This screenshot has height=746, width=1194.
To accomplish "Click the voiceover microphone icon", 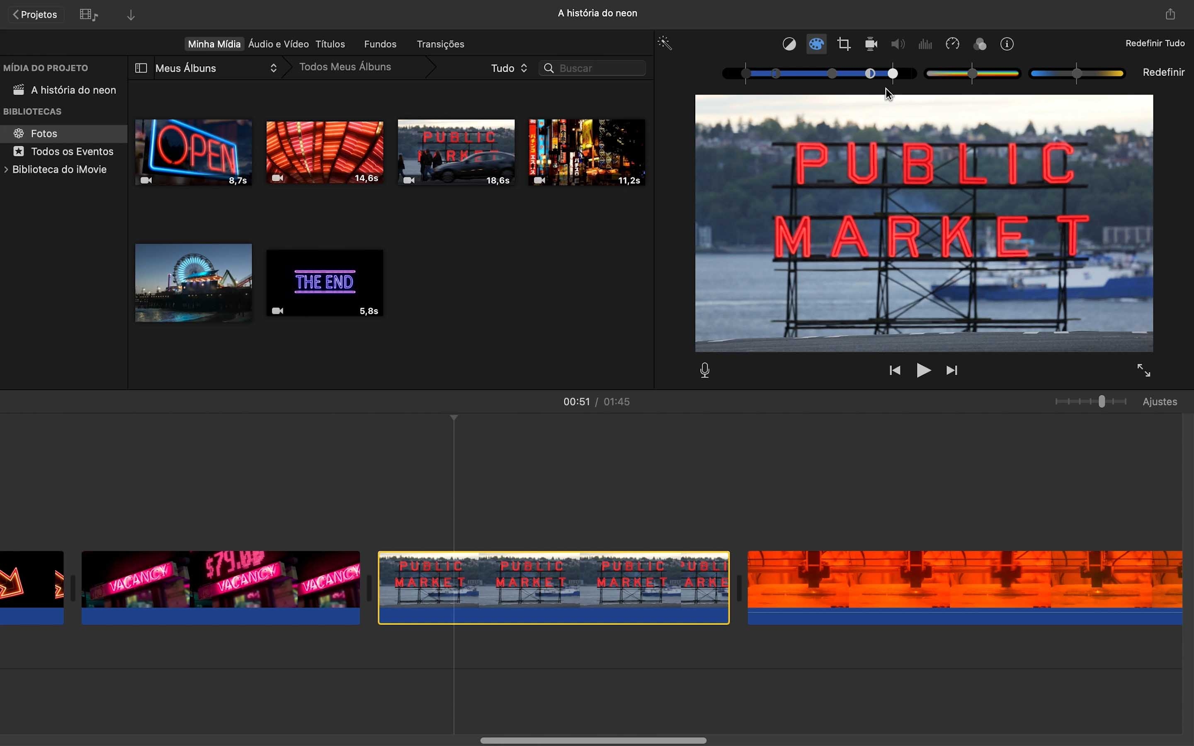I will pos(704,371).
